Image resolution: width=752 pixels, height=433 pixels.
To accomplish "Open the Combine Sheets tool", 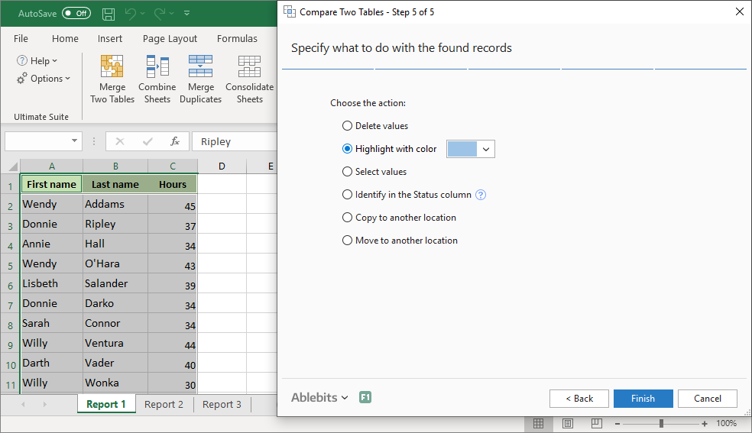I will pyautogui.click(x=157, y=79).
